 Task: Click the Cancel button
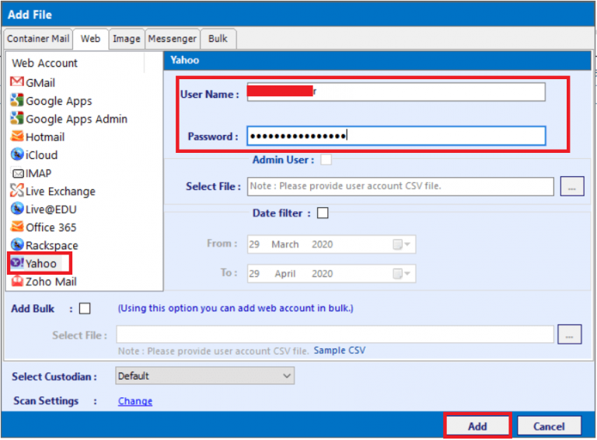pos(549,426)
